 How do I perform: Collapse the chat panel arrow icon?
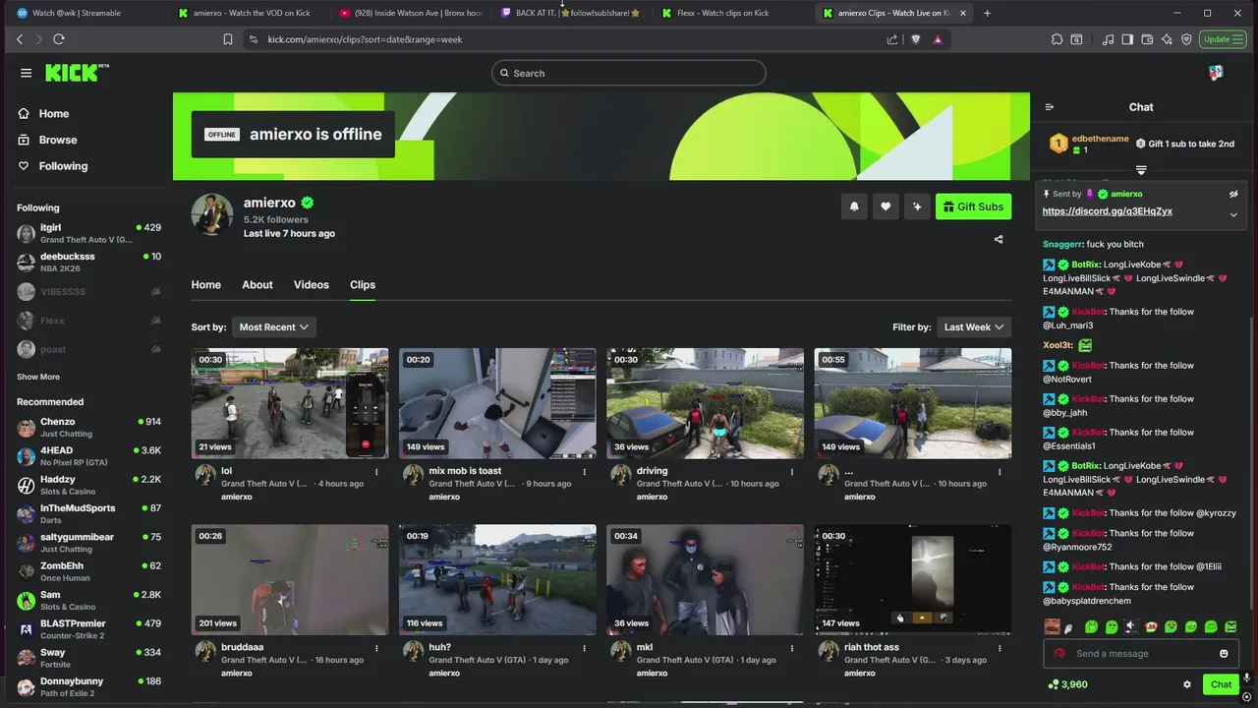1049,107
